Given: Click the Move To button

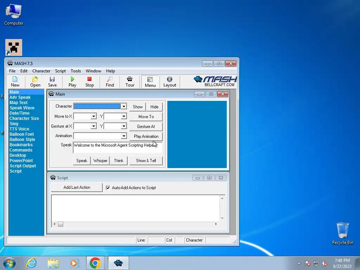Looking at the screenshot, I should [x=146, y=117].
